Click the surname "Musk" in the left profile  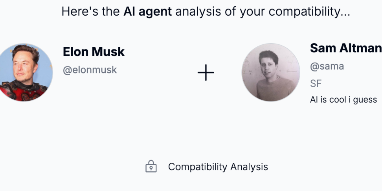click(x=109, y=51)
